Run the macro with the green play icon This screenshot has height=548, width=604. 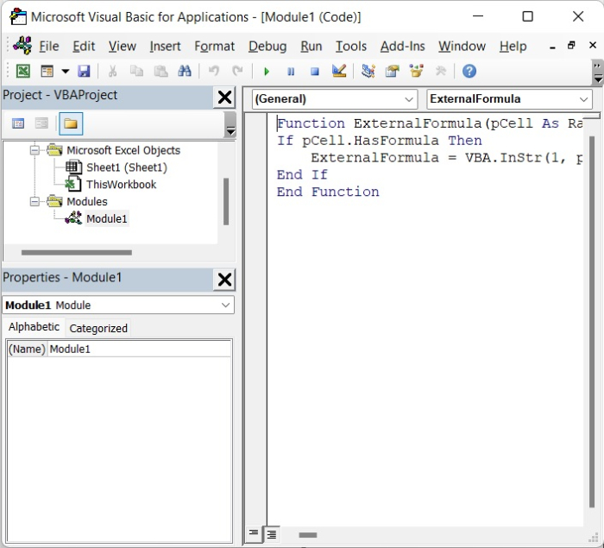(x=267, y=72)
